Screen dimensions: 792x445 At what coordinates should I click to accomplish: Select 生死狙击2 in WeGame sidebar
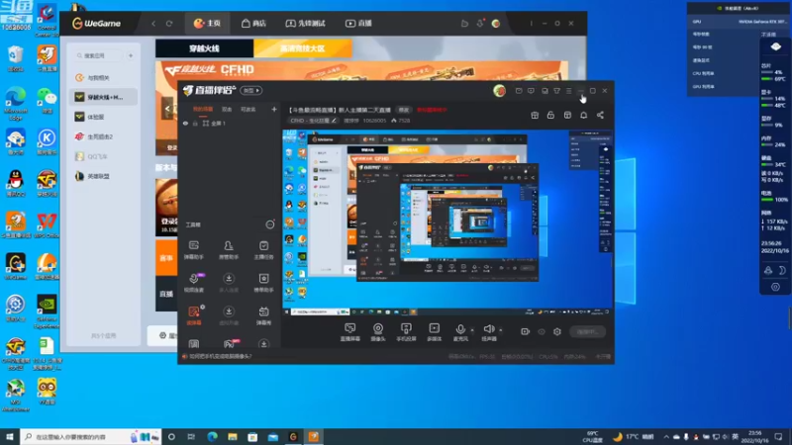tap(104, 136)
